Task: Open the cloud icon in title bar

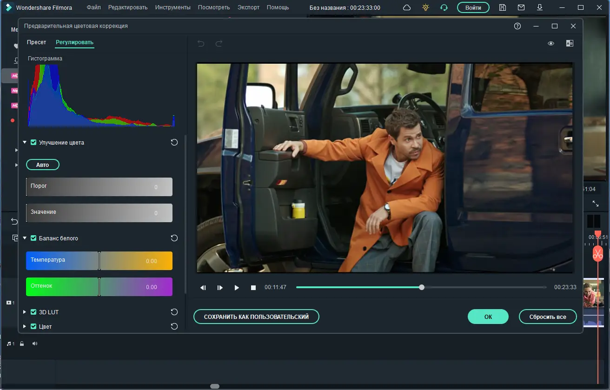Action: (x=407, y=7)
